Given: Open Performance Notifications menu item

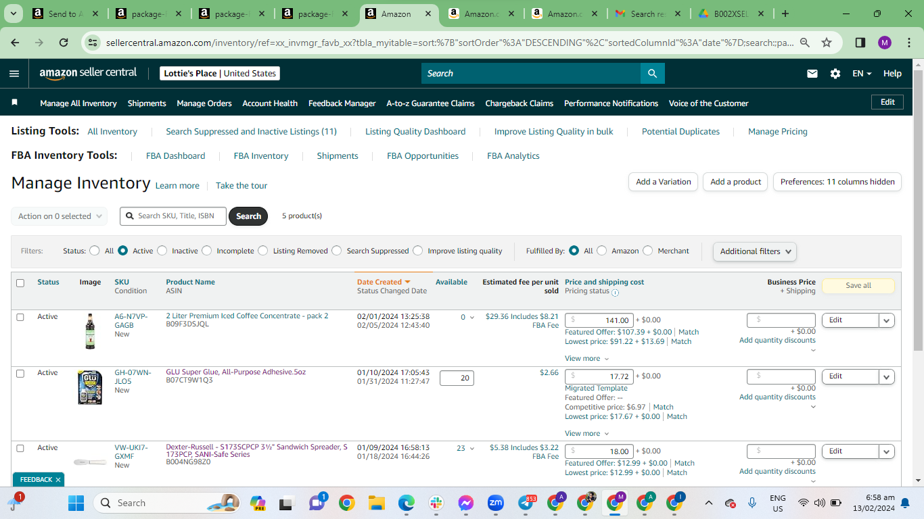Looking at the screenshot, I should pos(611,103).
